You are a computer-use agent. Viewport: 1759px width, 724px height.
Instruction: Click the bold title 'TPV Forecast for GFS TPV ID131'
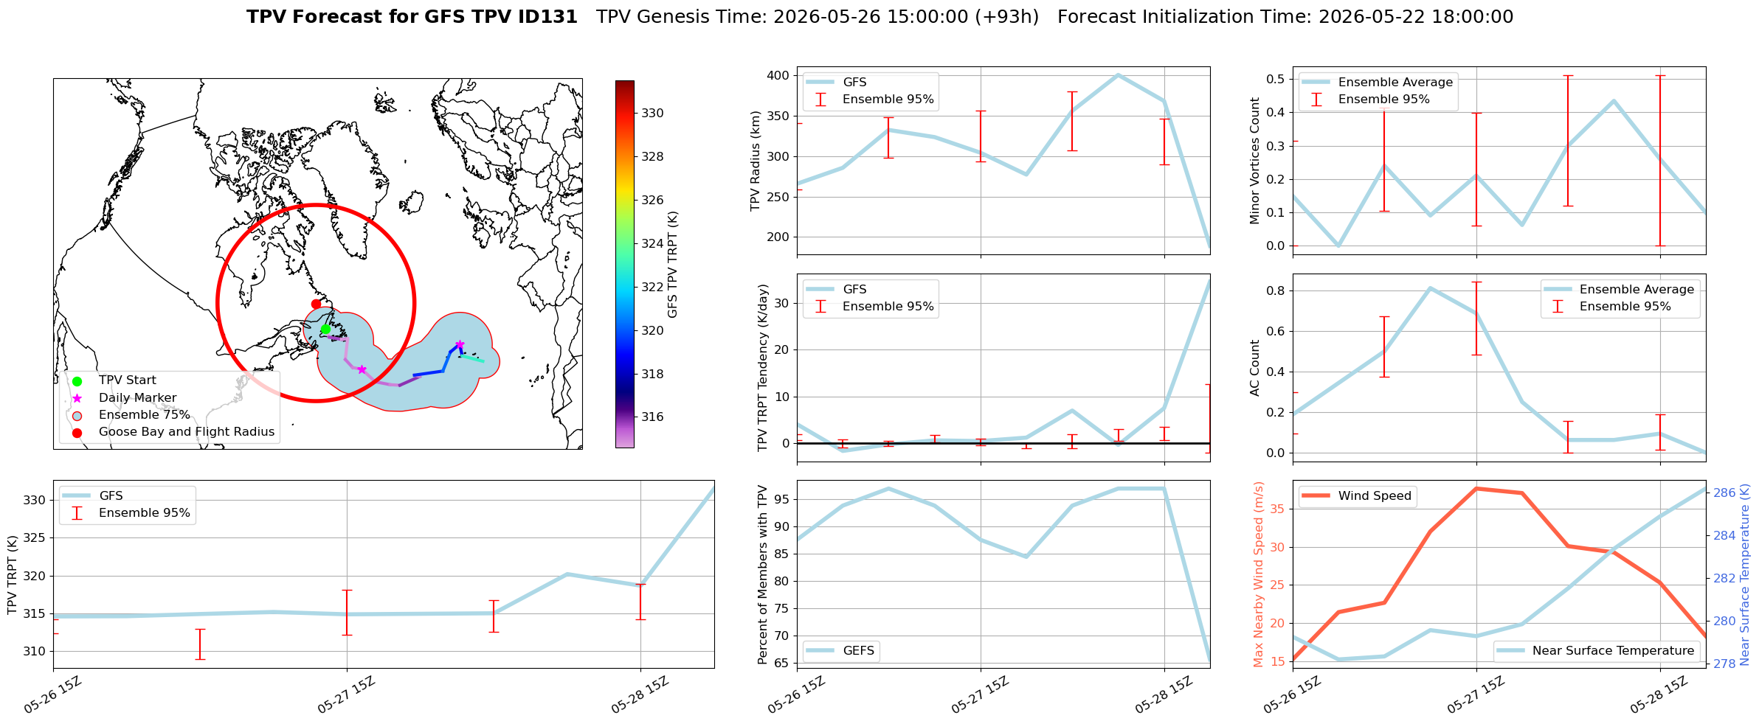point(412,17)
